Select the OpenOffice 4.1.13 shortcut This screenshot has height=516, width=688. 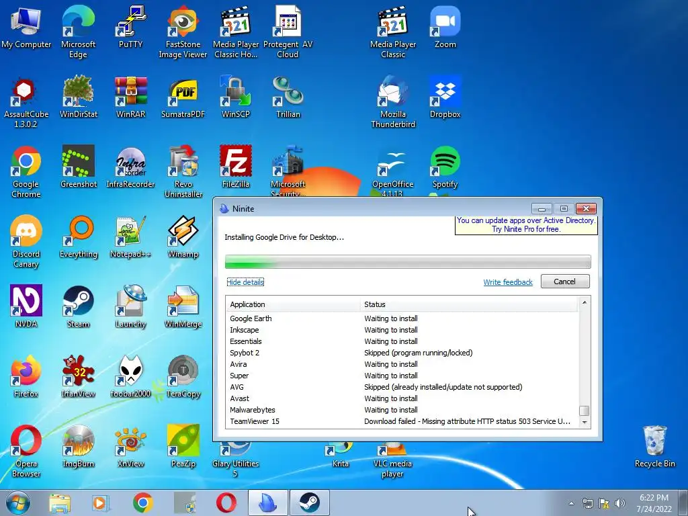click(x=392, y=171)
